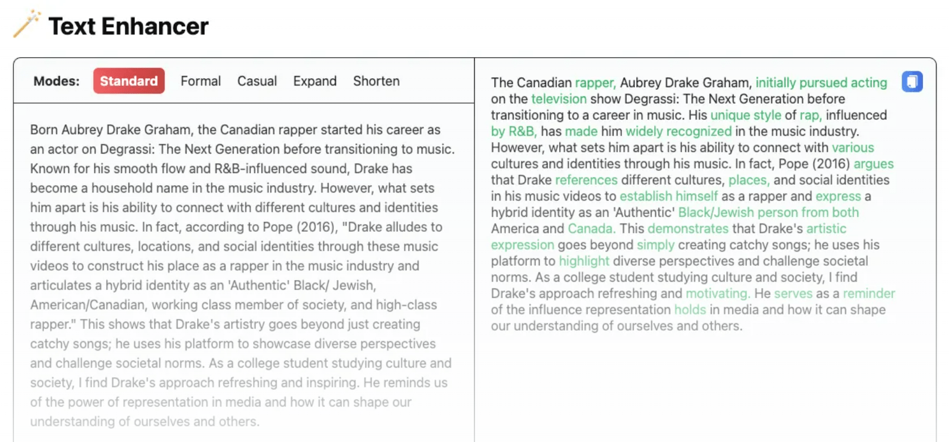Click the highlighted word "holds" in output

click(690, 309)
